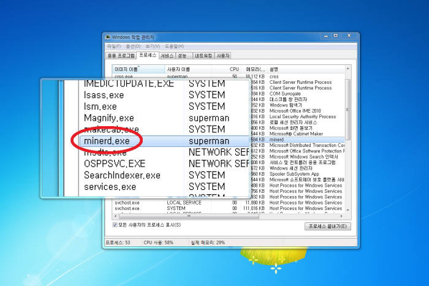Viewport: 429px width, 286px height.
Task: Select the svchost.exe row owned by LOCAL SERVICE
Action: tap(229, 203)
